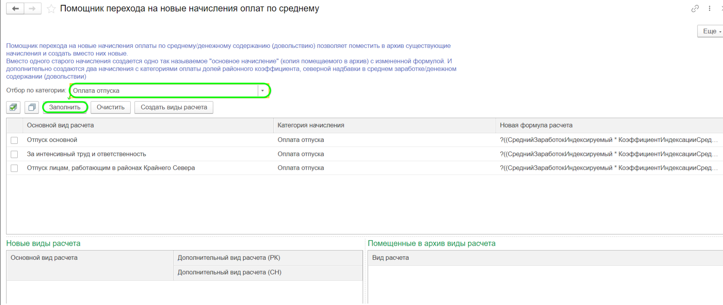
Task: Select За интенсивный труд и ответственность text
Action: (x=87, y=154)
